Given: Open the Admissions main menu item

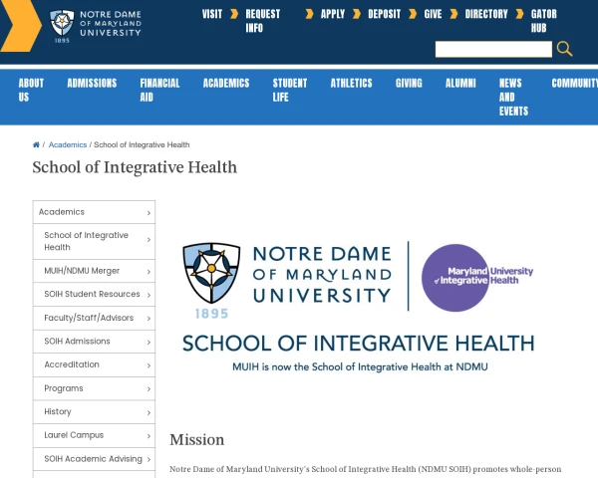Looking at the screenshot, I should 92,83.
